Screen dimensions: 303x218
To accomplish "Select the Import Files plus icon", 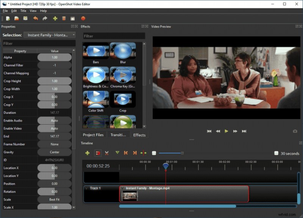I will pos(55,18).
